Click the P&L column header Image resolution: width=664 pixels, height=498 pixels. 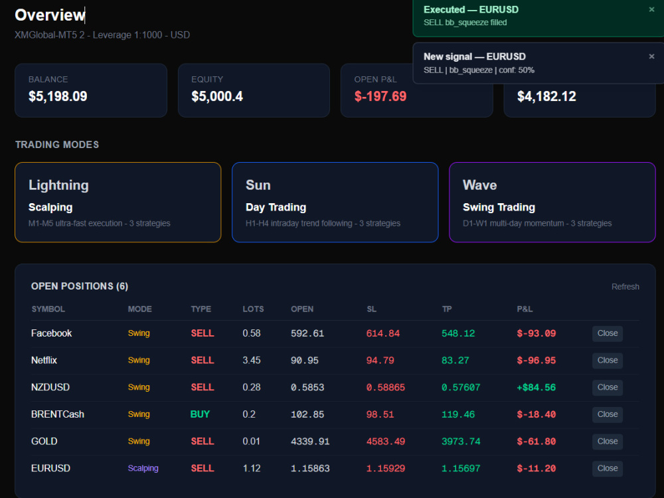(x=525, y=309)
